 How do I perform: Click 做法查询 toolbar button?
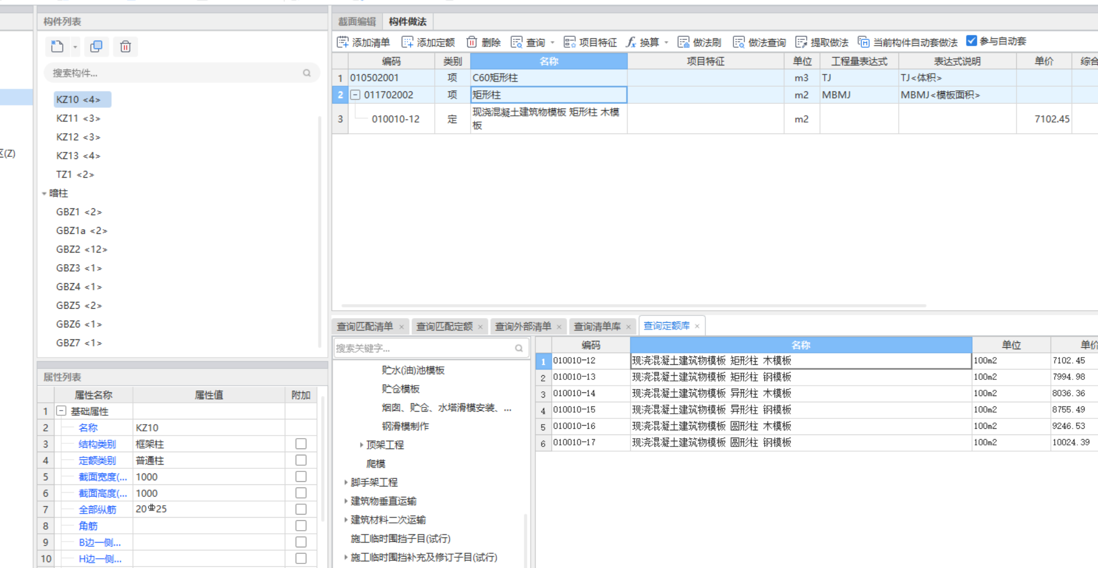coord(759,42)
